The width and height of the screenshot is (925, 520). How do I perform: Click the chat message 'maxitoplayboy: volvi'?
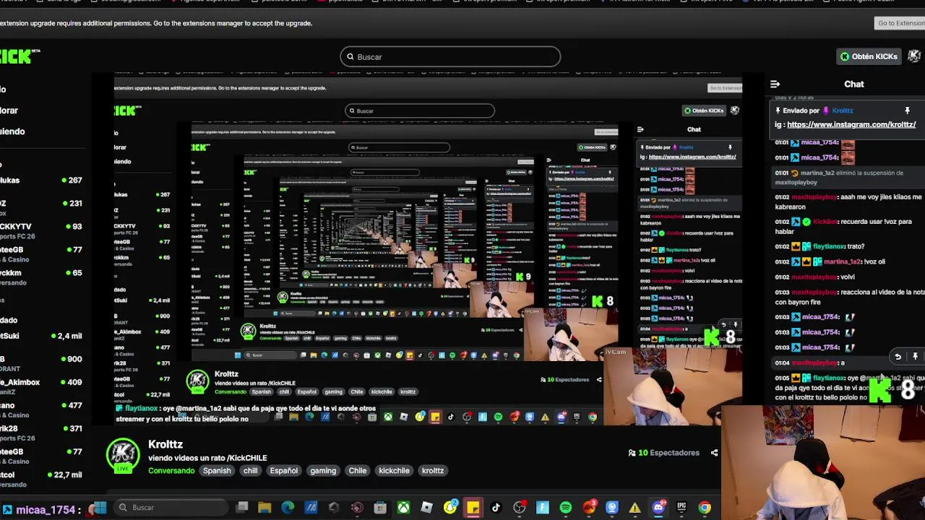point(814,277)
